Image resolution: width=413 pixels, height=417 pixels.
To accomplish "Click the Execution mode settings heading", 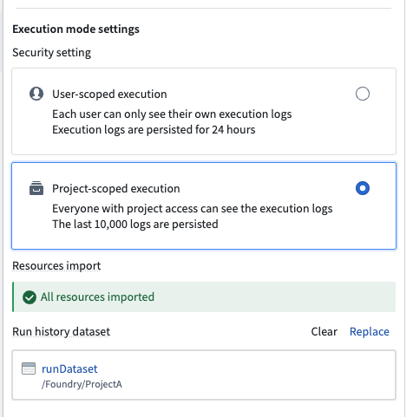I will point(75,29).
